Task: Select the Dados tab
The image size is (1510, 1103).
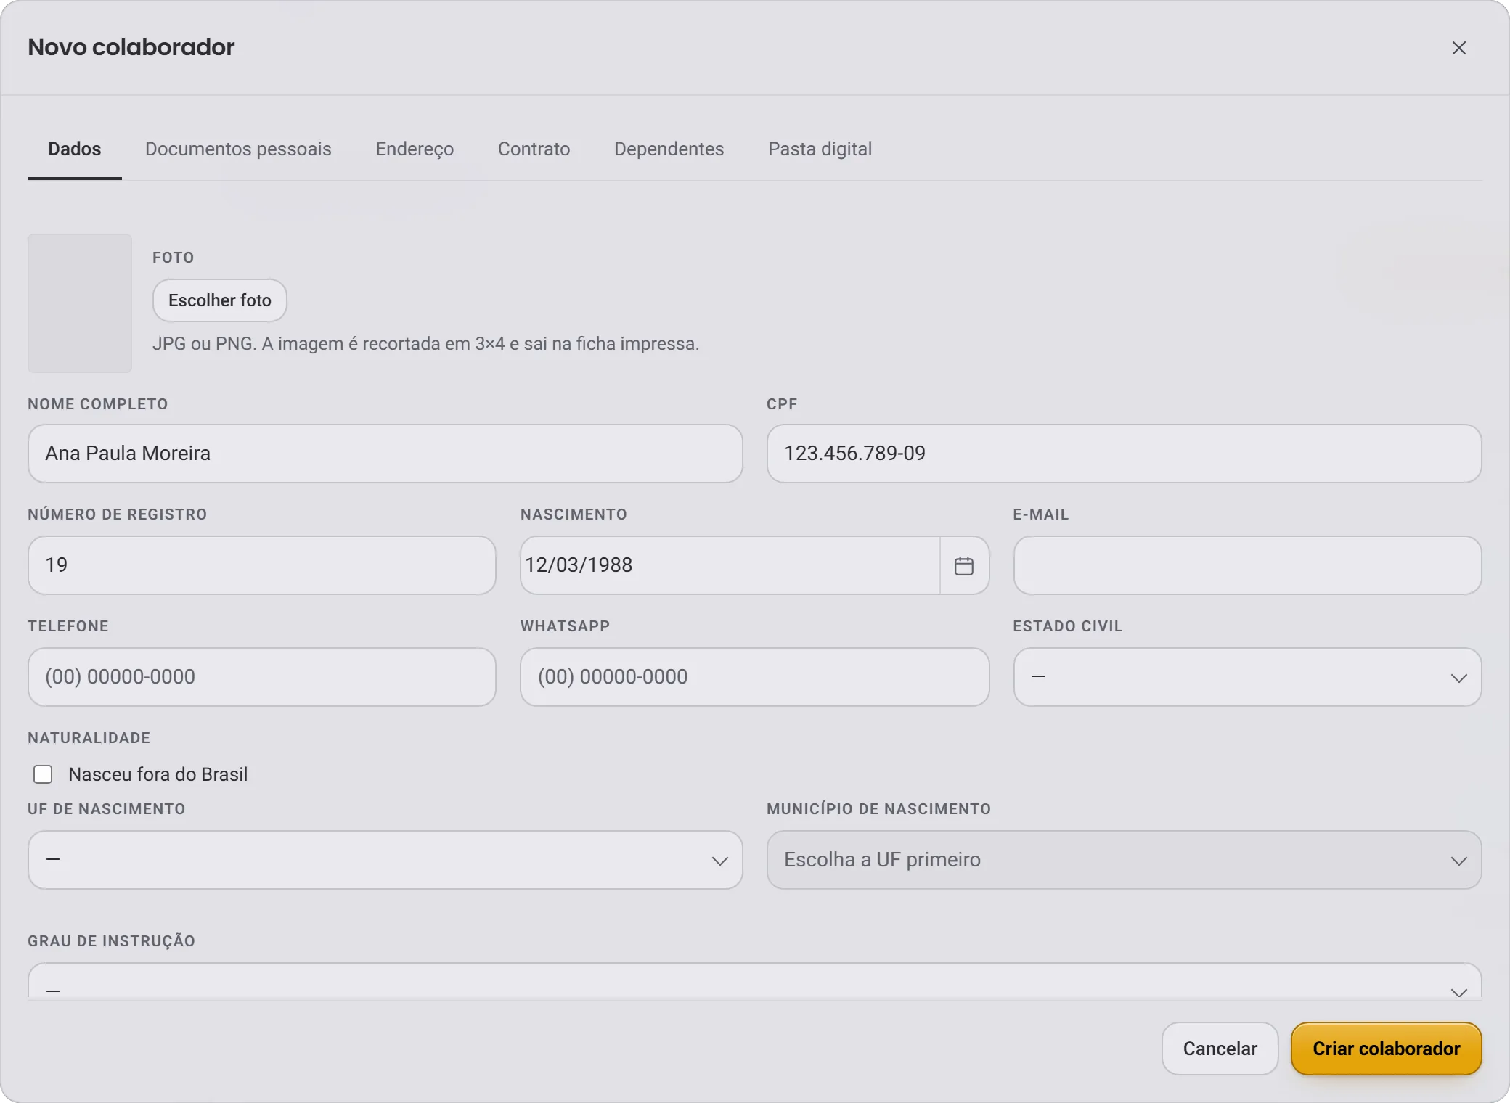Action: click(x=75, y=149)
